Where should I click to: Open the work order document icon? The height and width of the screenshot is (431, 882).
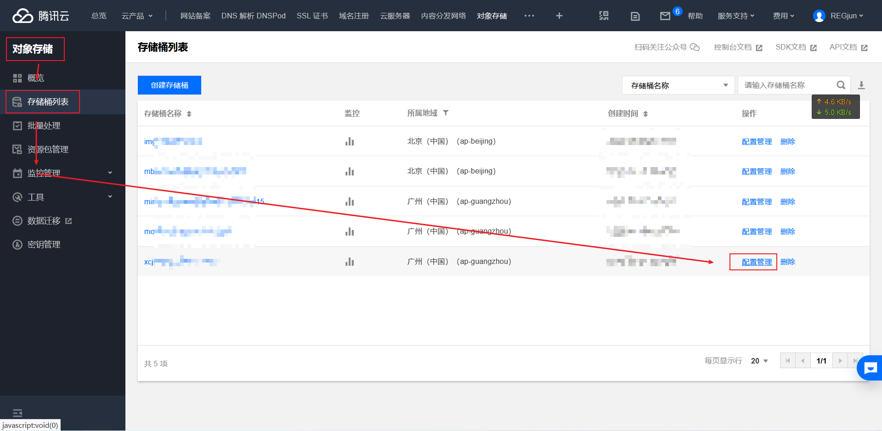[635, 16]
